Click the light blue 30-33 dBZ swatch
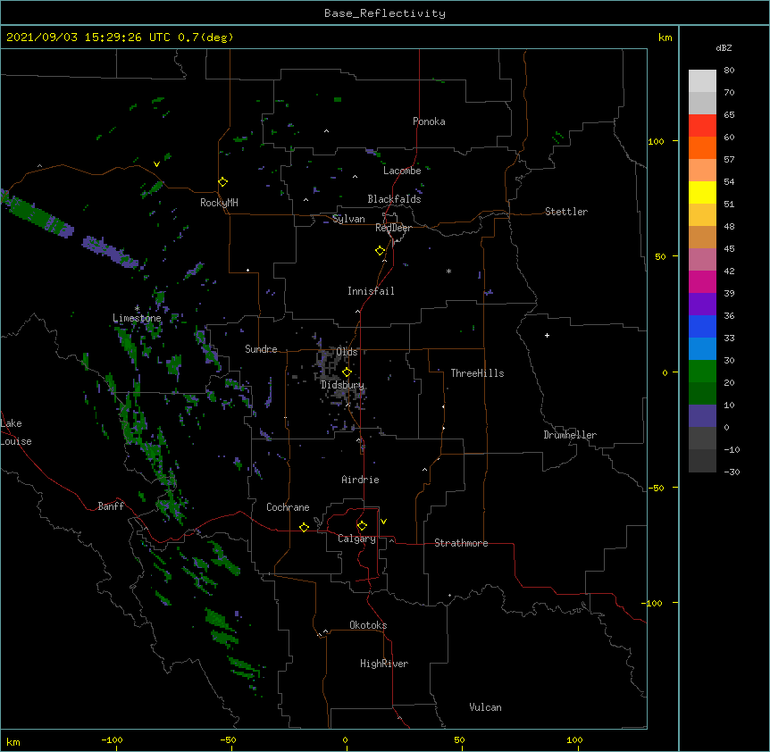 pyautogui.click(x=702, y=348)
